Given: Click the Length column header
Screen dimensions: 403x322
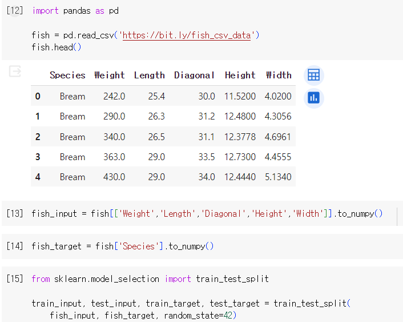Looking at the screenshot, I should tap(150, 75).
